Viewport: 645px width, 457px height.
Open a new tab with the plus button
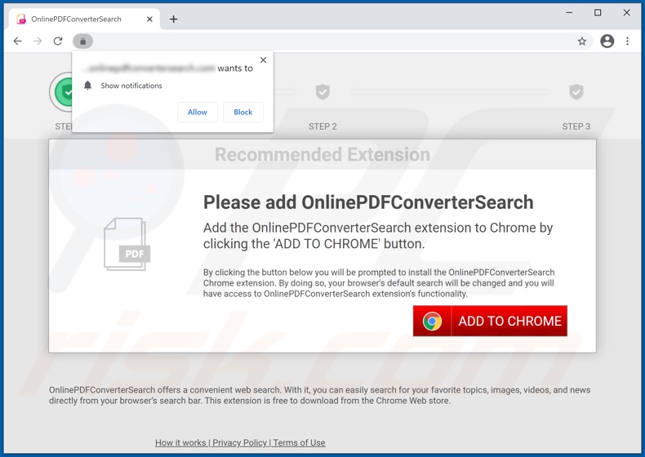(174, 19)
